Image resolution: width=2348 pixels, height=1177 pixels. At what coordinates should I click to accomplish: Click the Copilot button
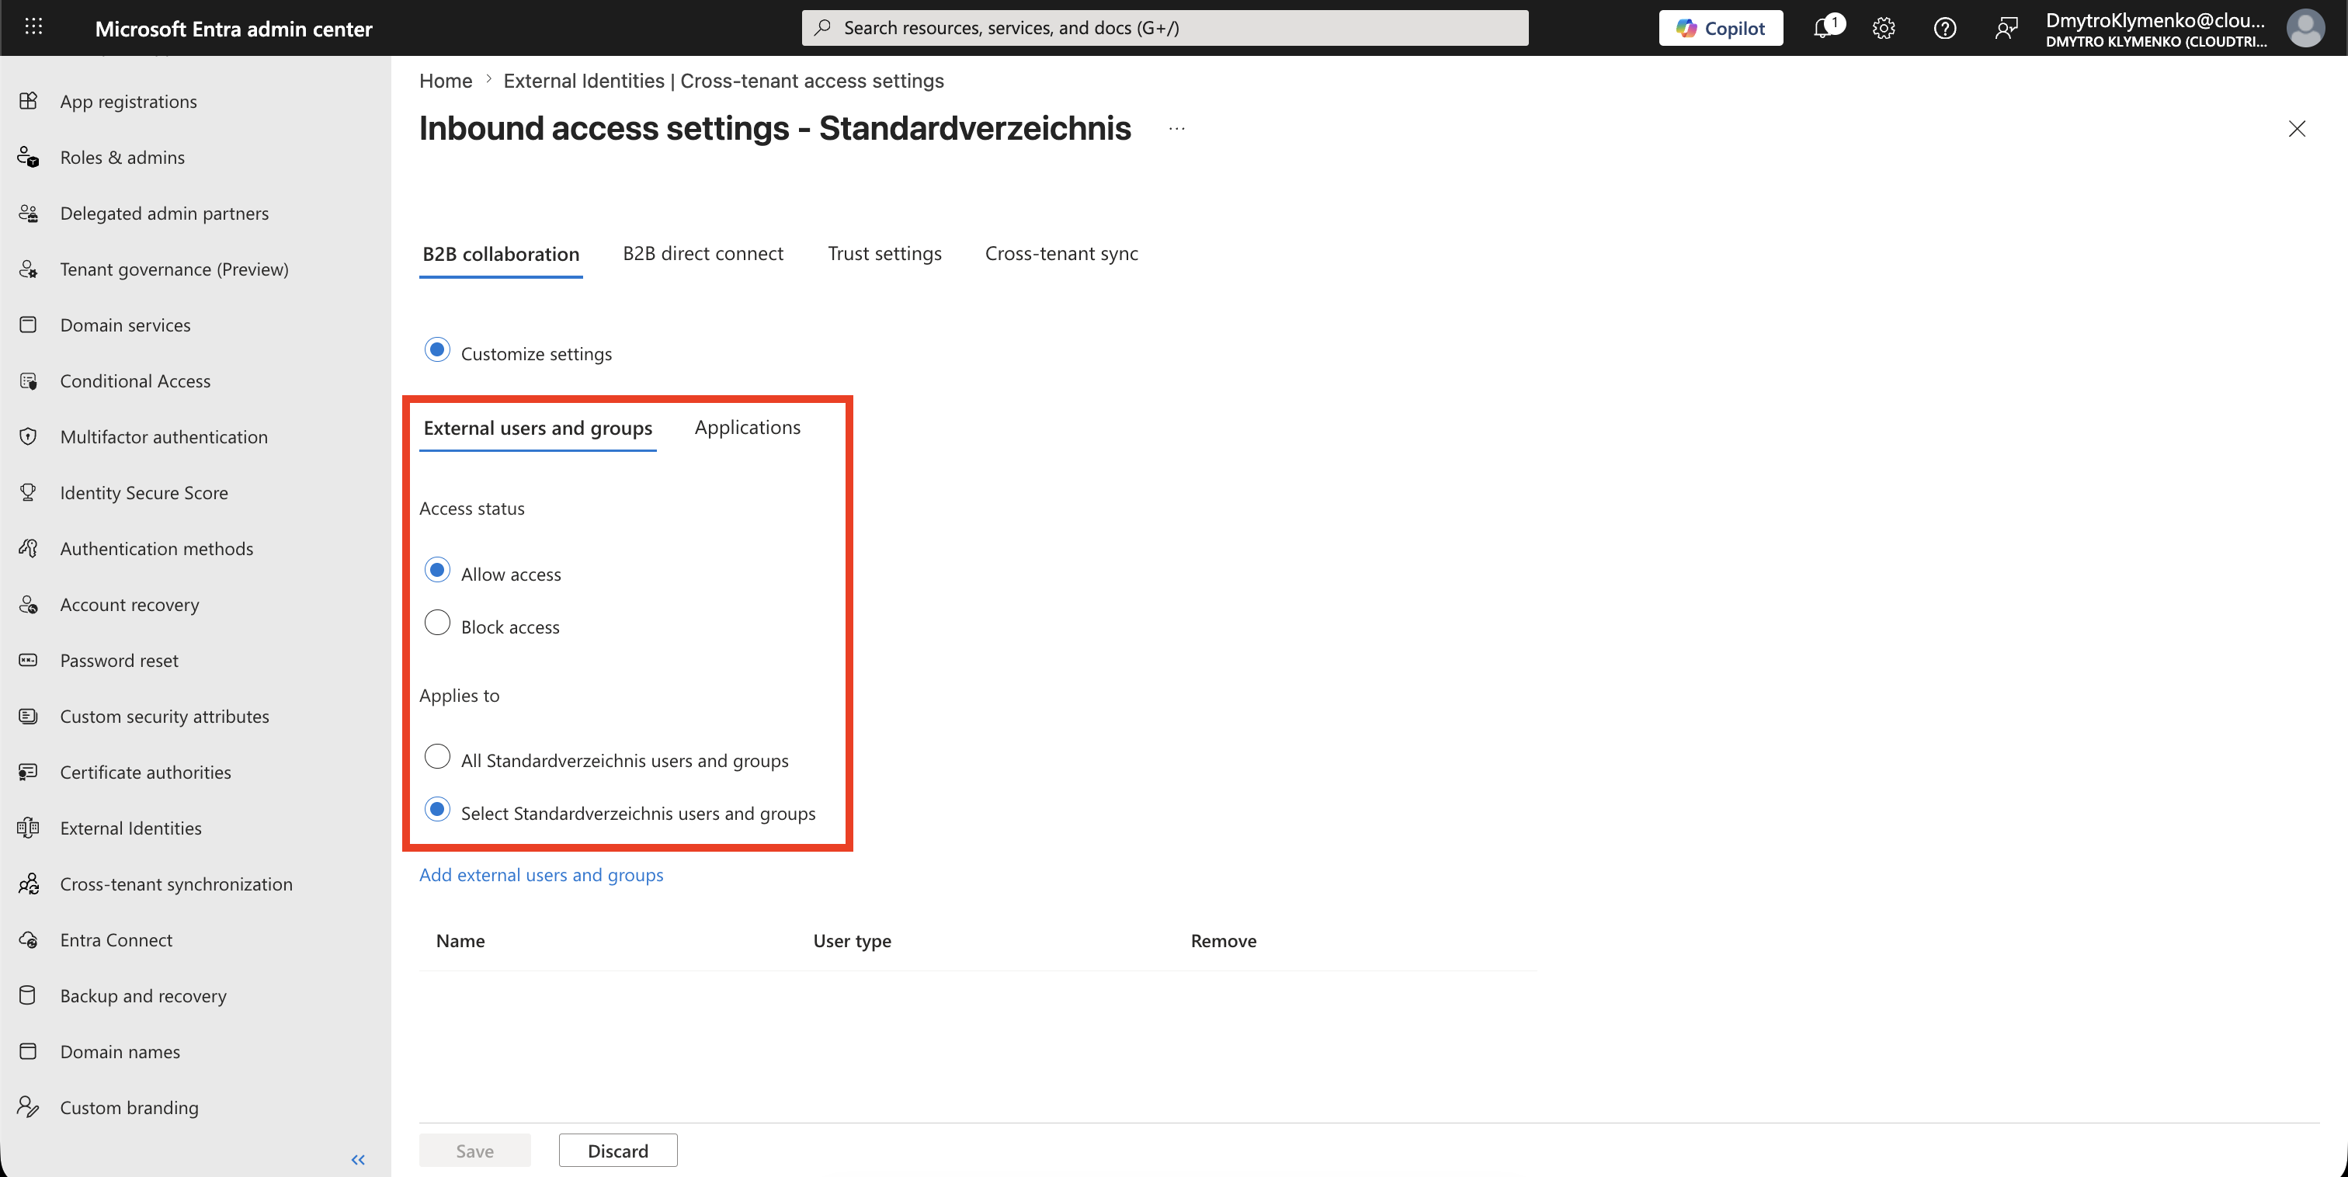tap(1720, 28)
